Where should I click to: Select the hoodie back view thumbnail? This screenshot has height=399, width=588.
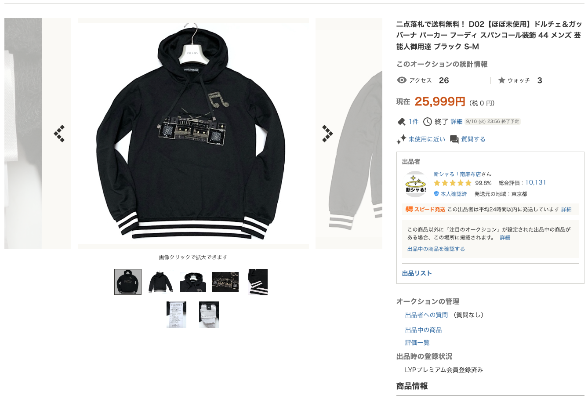pyautogui.click(x=160, y=282)
